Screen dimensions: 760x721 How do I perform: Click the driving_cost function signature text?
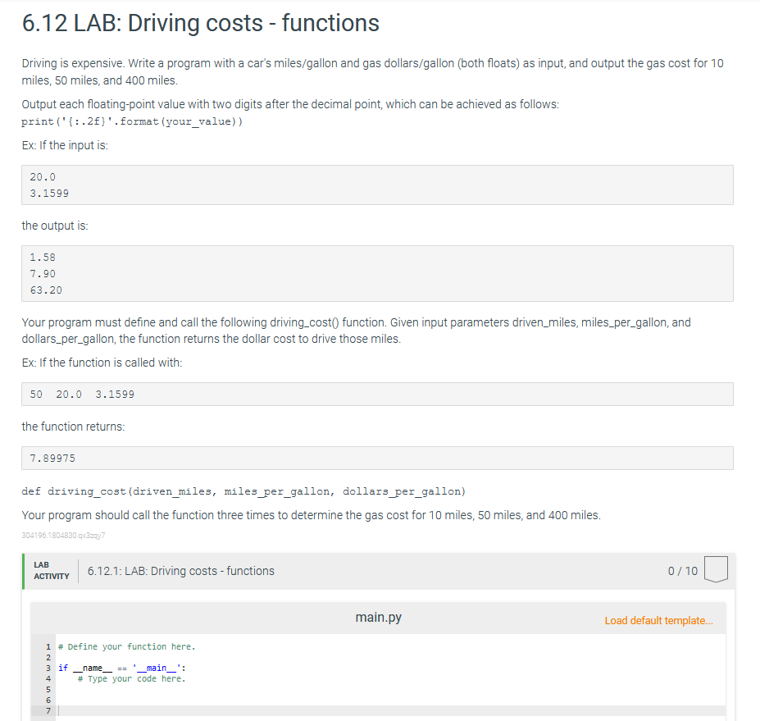pyautogui.click(x=244, y=491)
